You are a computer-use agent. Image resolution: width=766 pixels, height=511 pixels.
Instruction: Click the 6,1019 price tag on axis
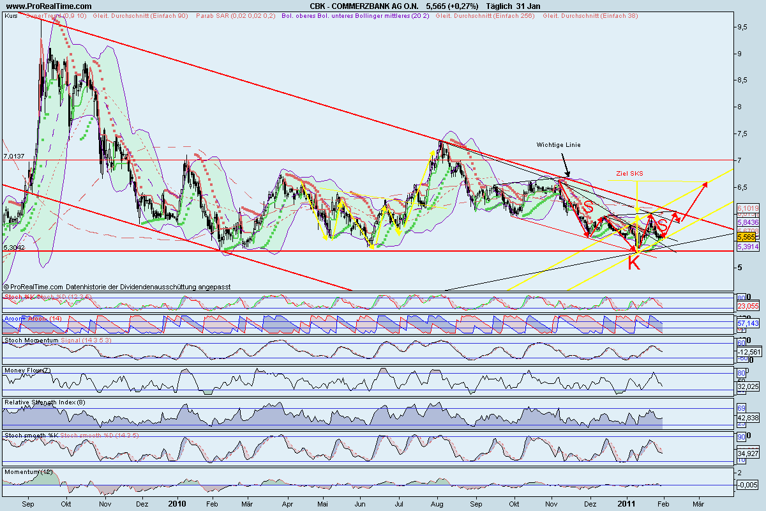[x=747, y=208]
